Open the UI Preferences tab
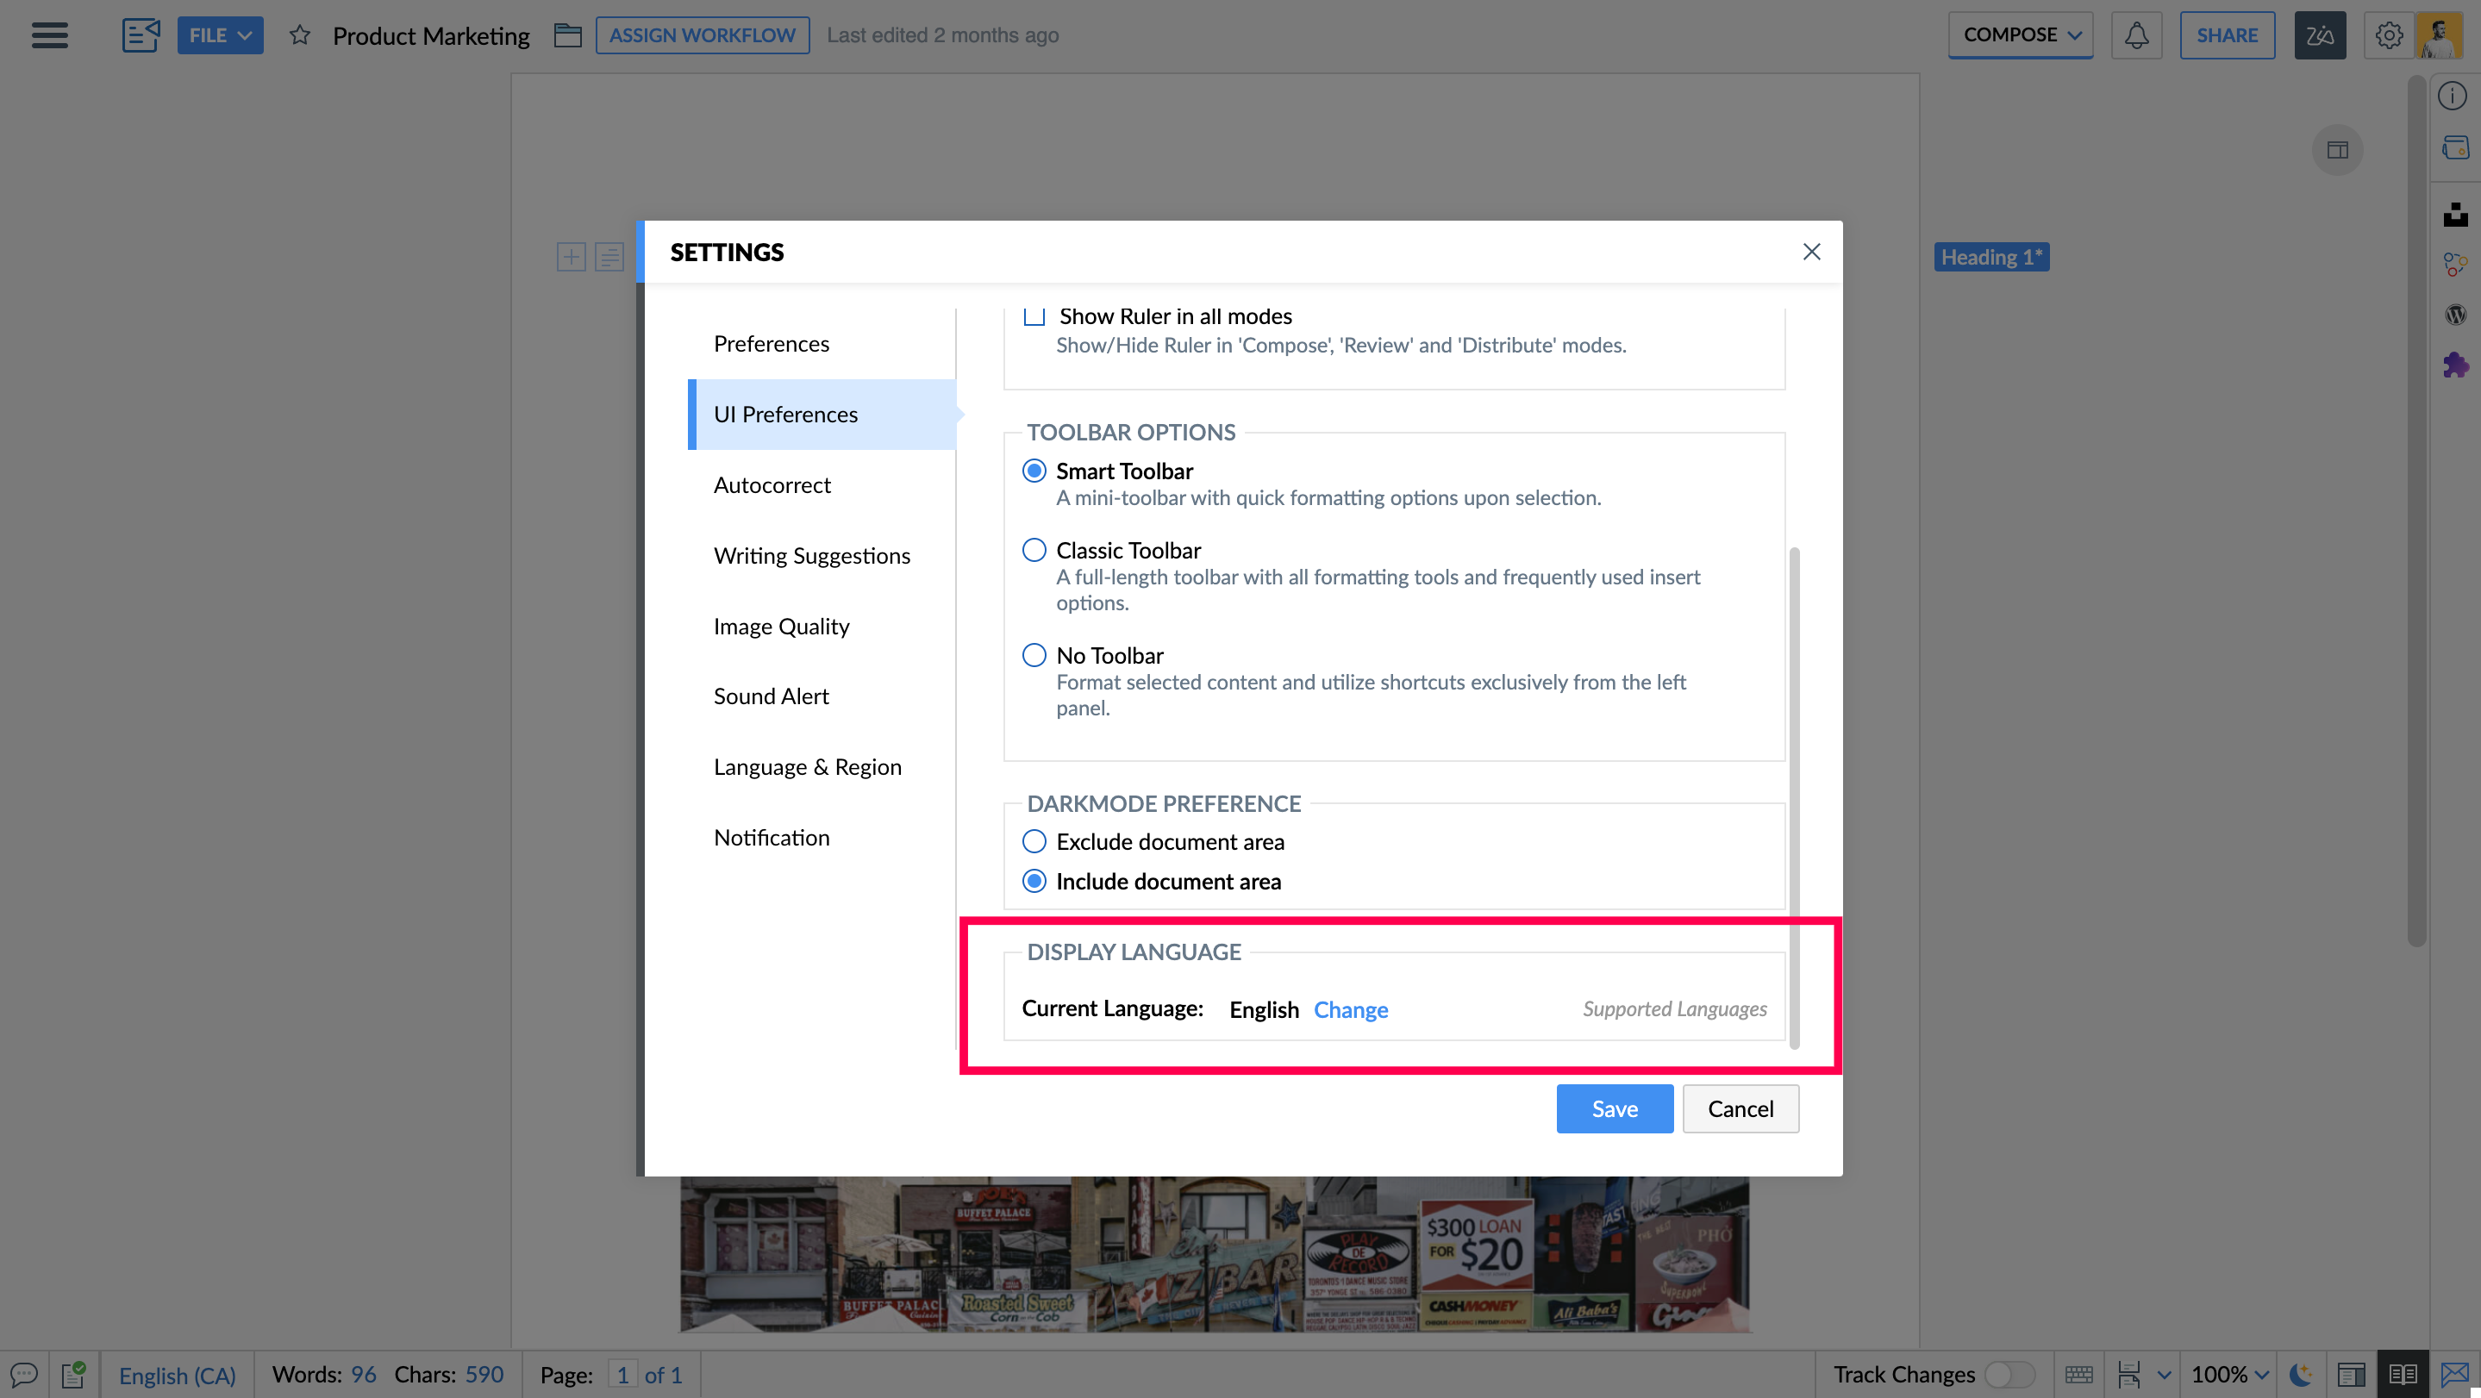Viewport: 2481px width, 1398px height. 822,414
